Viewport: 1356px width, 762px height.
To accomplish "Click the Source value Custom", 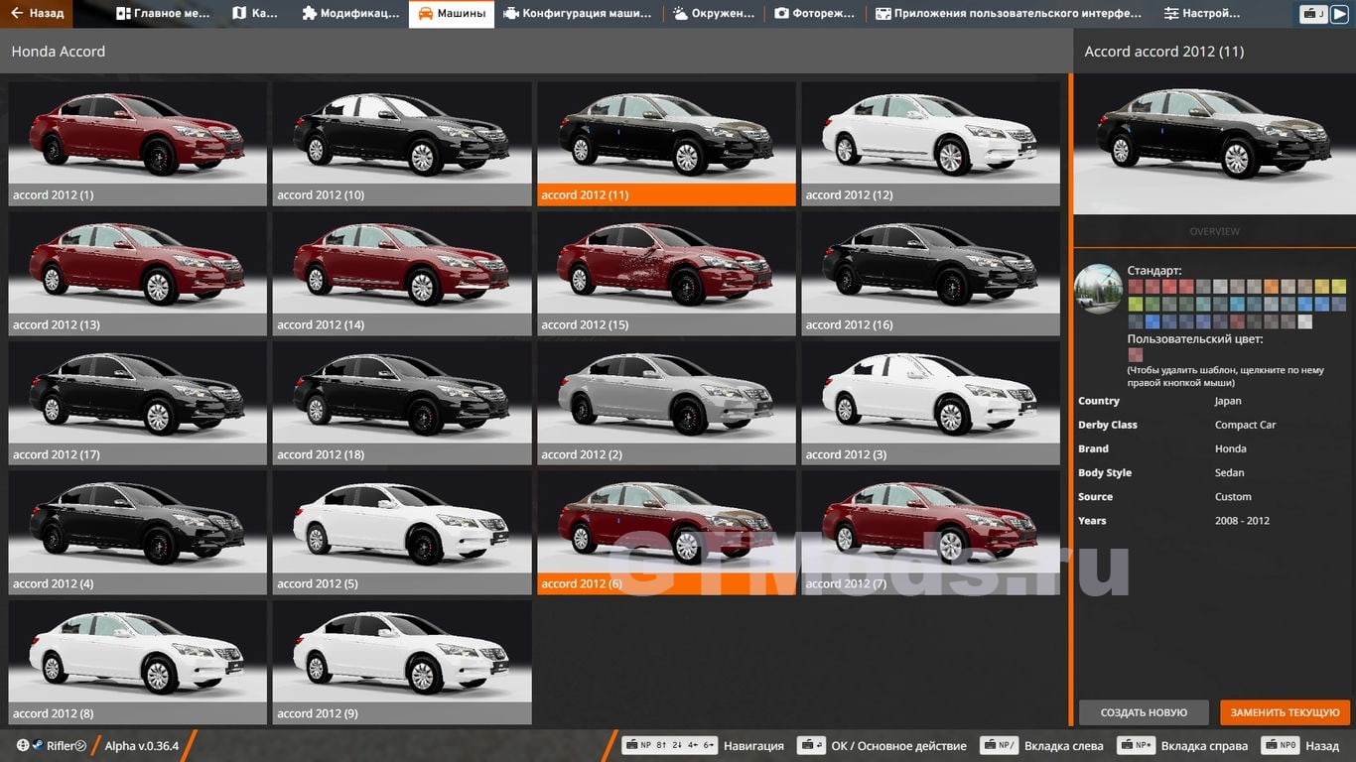I will click(1233, 496).
